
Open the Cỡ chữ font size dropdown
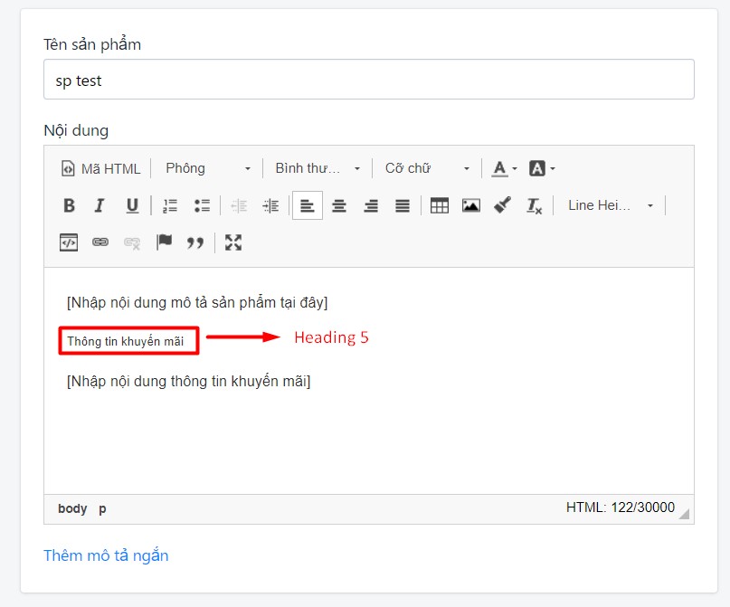coord(427,168)
